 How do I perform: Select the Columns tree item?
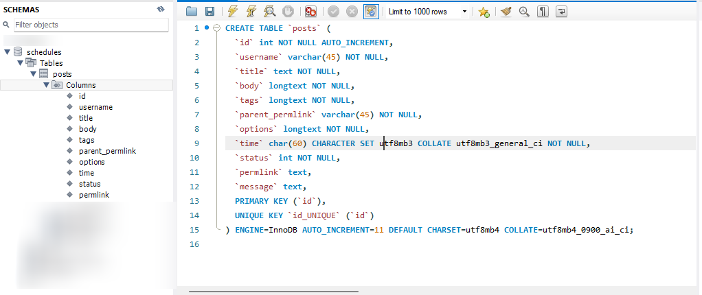pyautogui.click(x=80, y=85)
